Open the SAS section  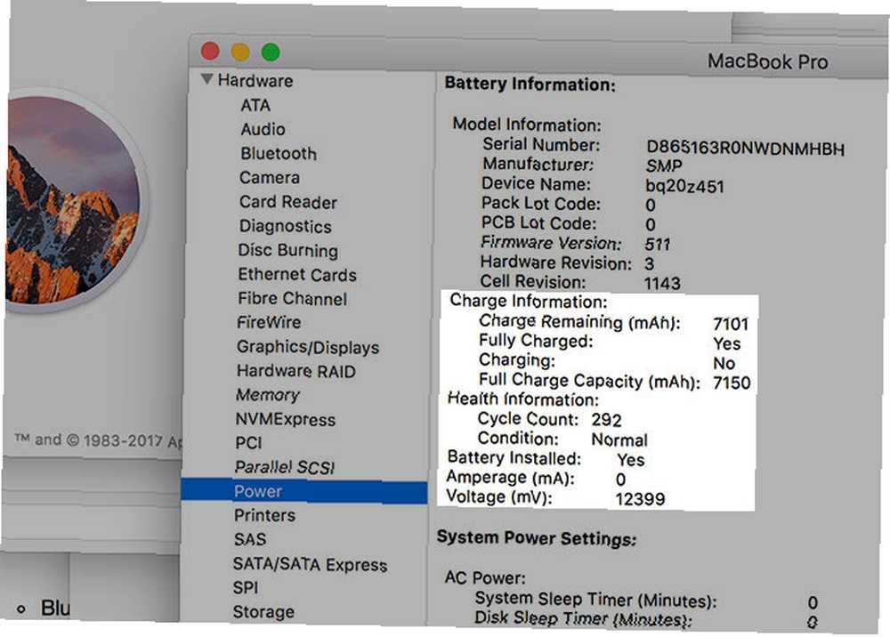pos(250,539)
